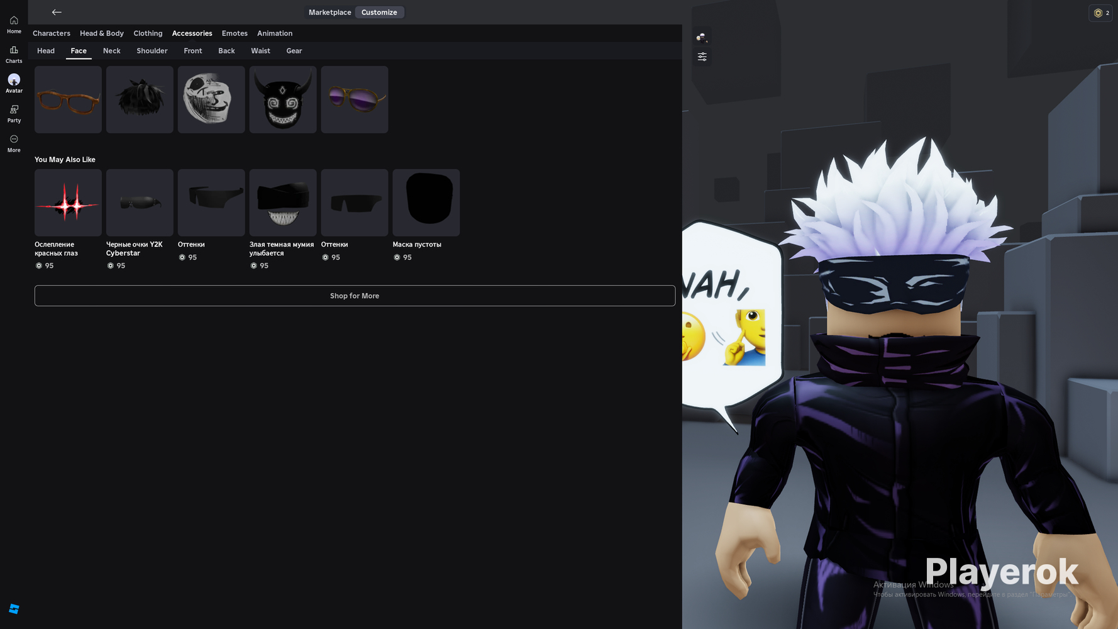
Task: Open the Head & Body category
Action: pyautogui.click(x=102, y=33)
